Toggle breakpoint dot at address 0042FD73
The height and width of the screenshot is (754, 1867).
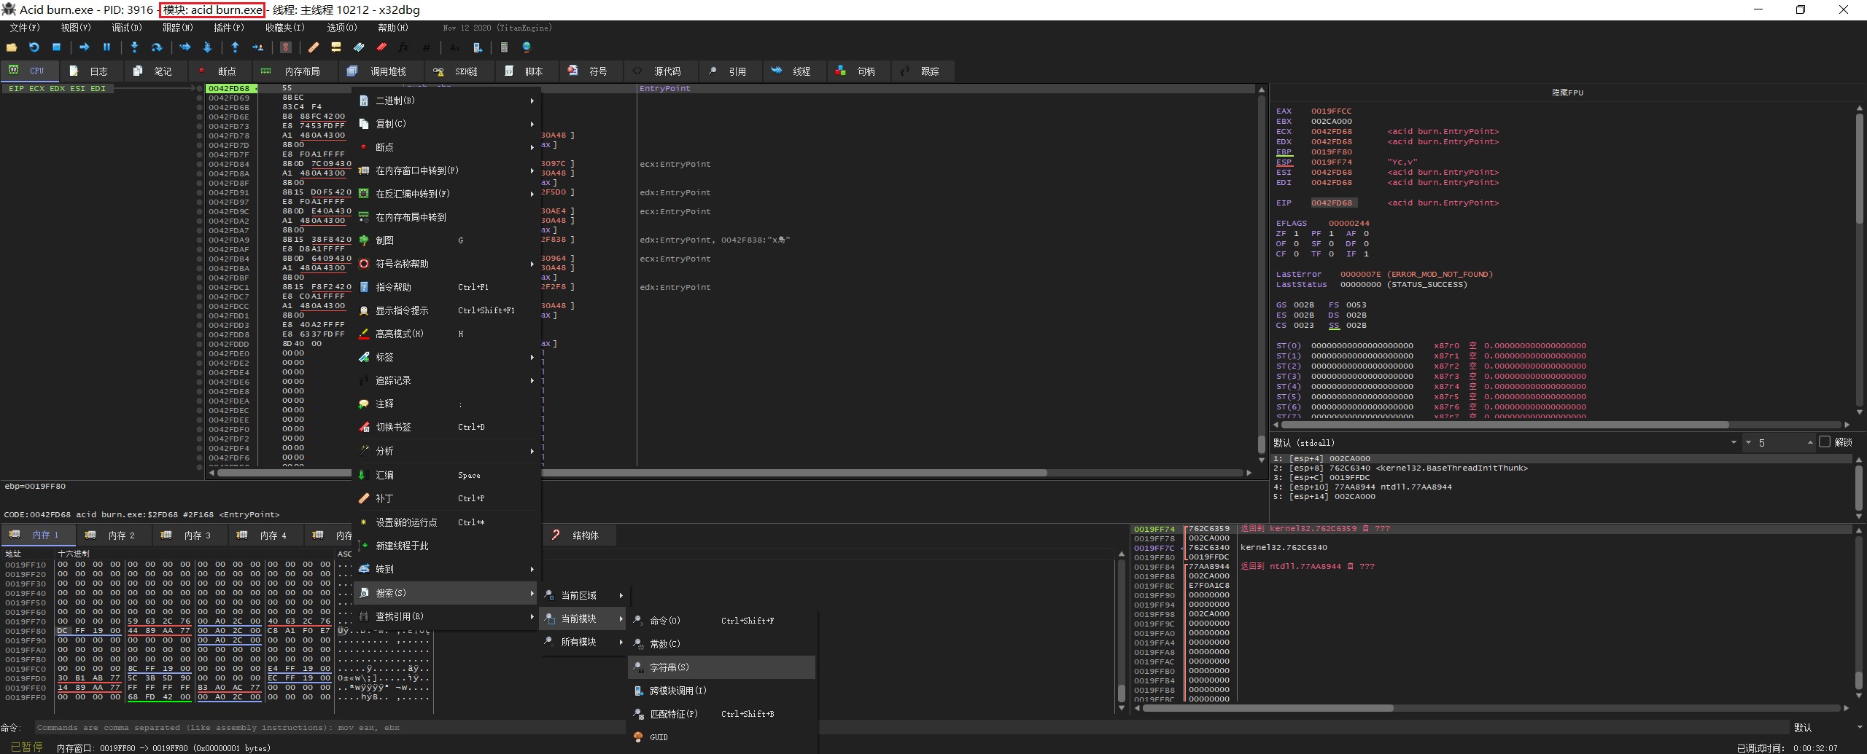(200, 126)
